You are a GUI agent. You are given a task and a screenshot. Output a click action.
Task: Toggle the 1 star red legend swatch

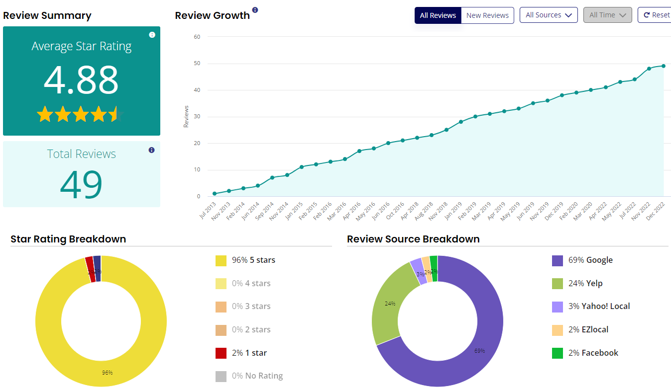[x=221, y=353]
